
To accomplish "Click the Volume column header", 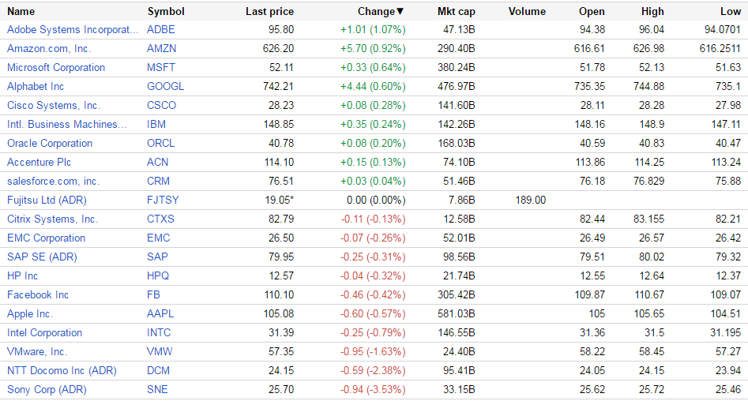I will (x=527, y=11).
